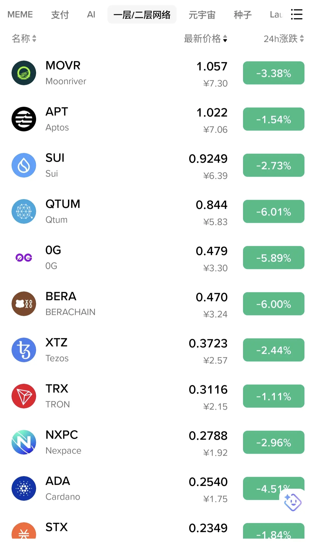Tap the NXPC -2.96% change button

point(274,442)
